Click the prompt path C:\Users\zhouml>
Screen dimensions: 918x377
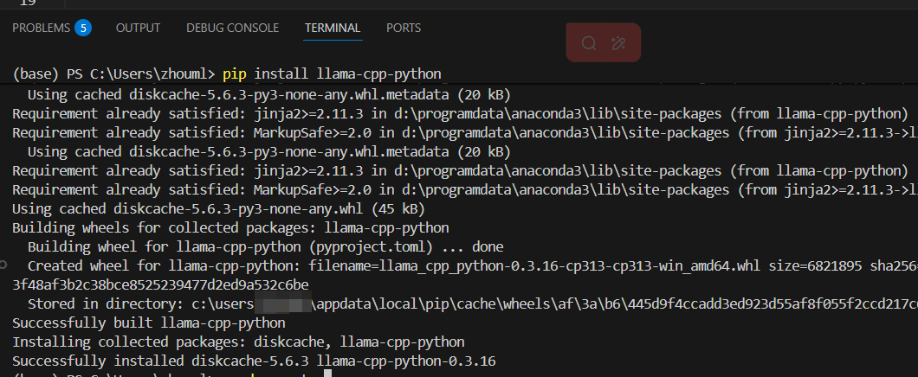coord(152,74)
